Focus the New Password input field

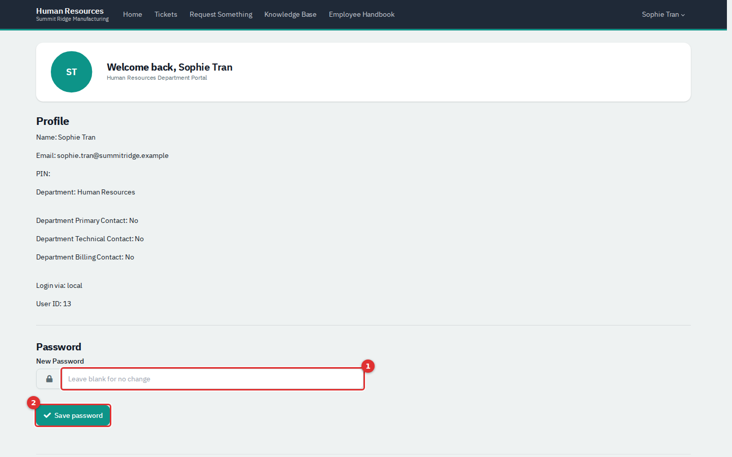tap(212, 379)
